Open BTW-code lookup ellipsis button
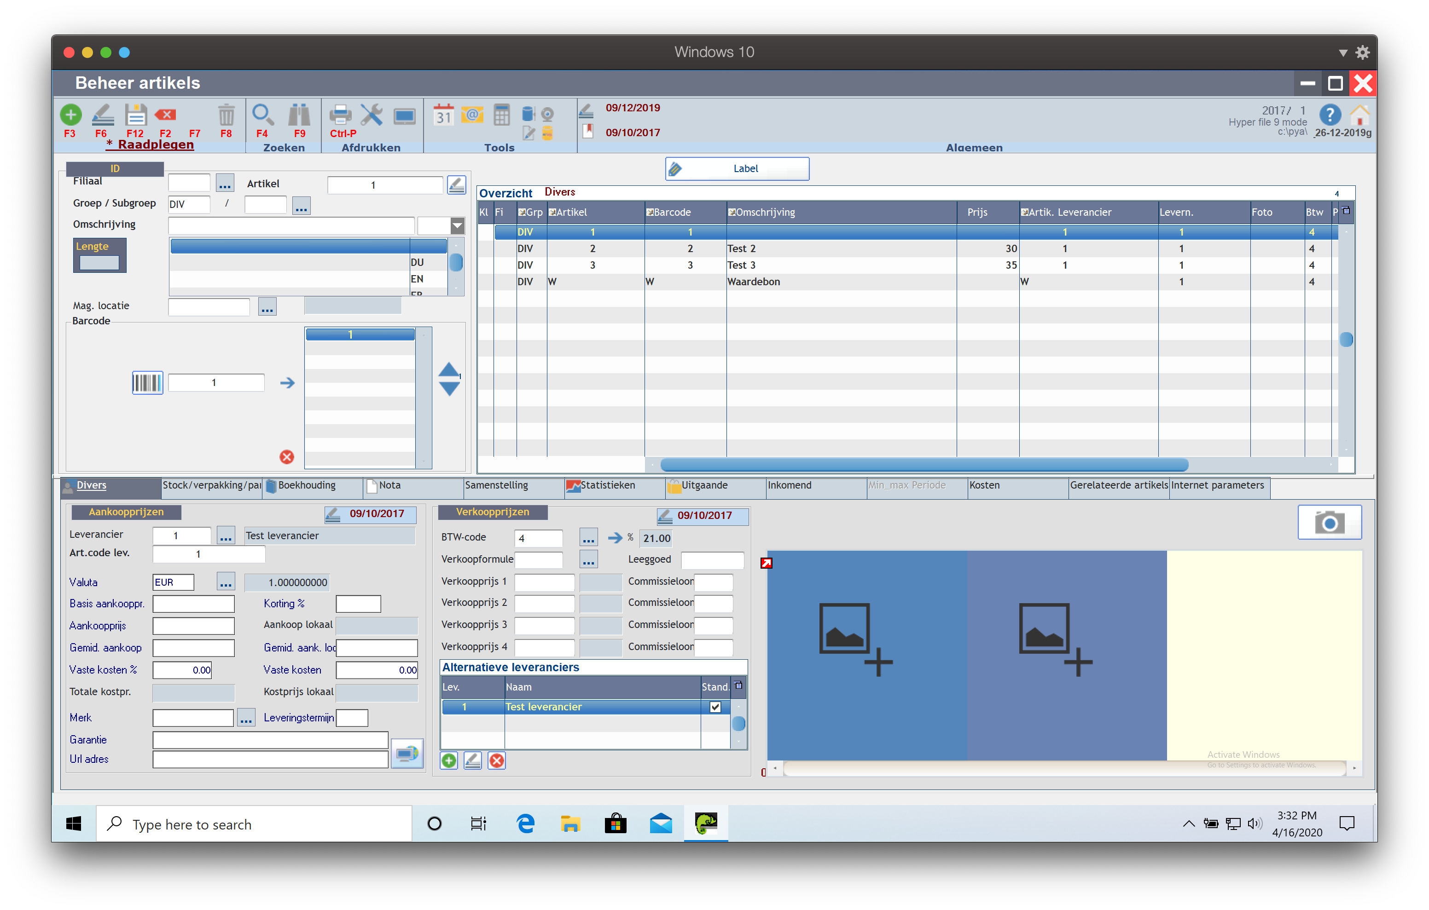Screen dimensions: 1429x910 pyautogui.click(x=588, y=538)
